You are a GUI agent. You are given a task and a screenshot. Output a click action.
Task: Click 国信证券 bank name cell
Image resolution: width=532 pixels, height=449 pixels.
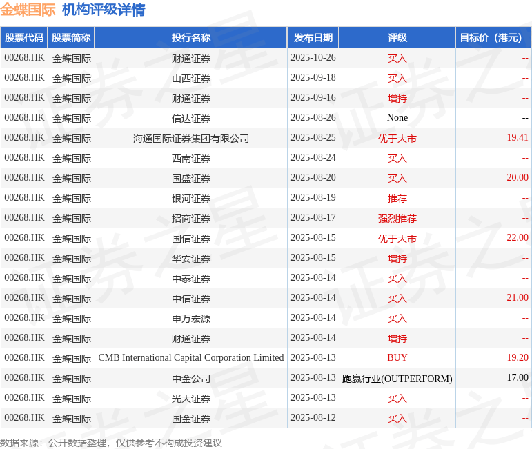point(191,239)
